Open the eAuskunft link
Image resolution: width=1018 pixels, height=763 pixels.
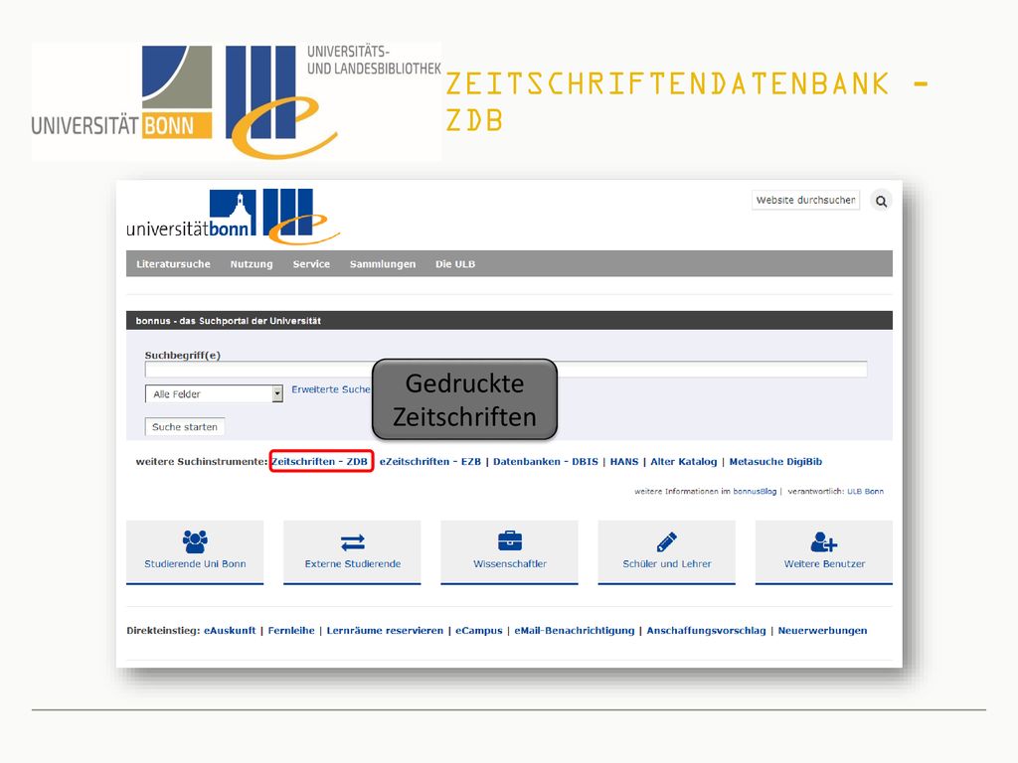point(230,630)
